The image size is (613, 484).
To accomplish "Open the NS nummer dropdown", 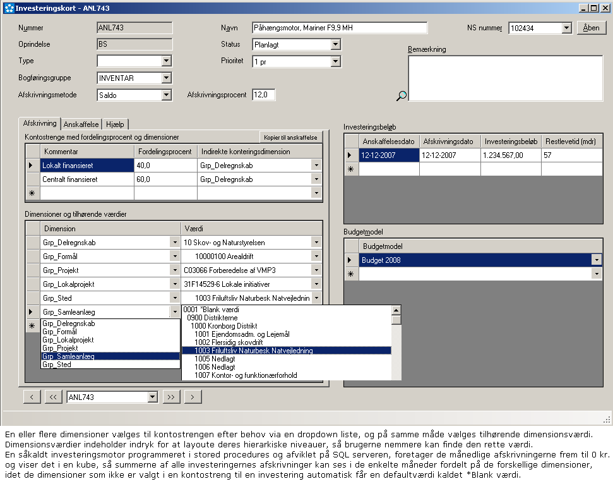I will click(566, 28).
